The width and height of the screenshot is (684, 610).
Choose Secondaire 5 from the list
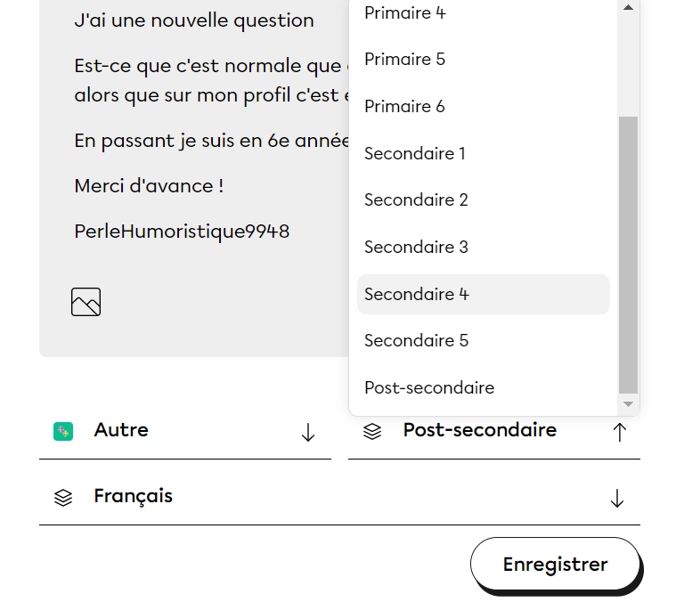416,341
